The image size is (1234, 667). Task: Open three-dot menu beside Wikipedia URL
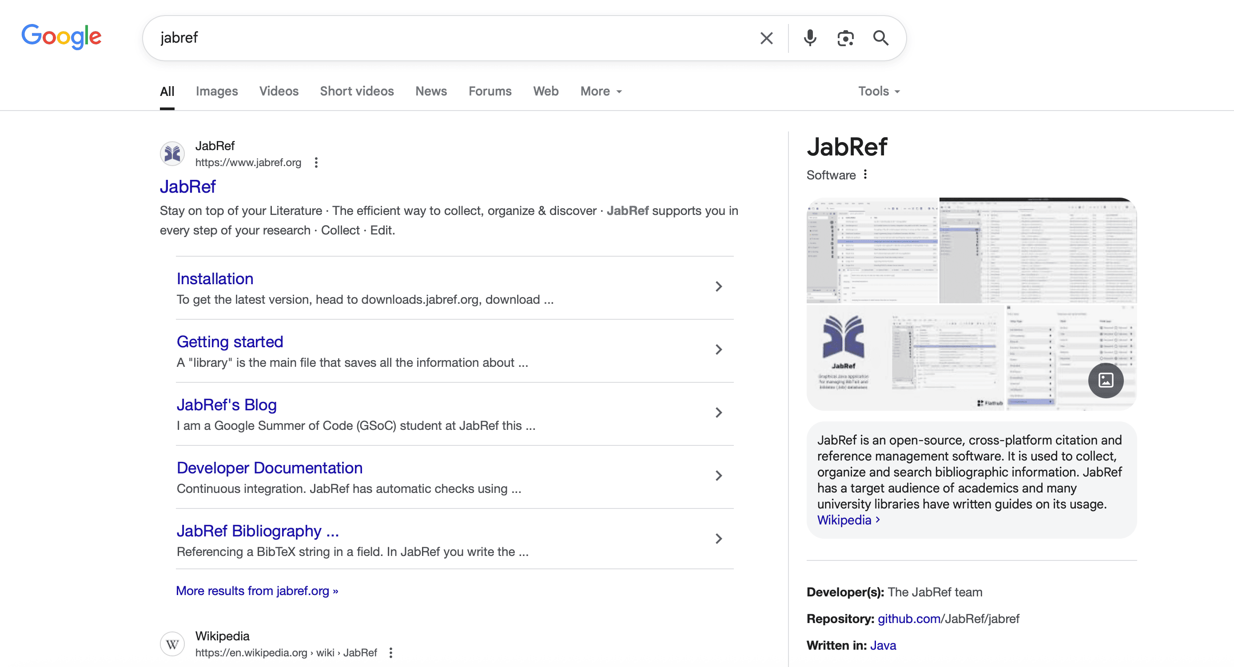[391, 653]
